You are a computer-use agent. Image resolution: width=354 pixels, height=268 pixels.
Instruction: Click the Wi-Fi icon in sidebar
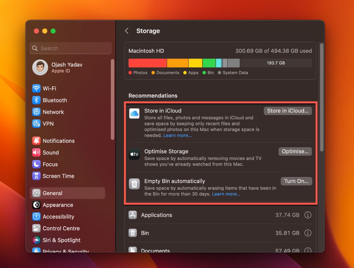click(x=36, y=88)
